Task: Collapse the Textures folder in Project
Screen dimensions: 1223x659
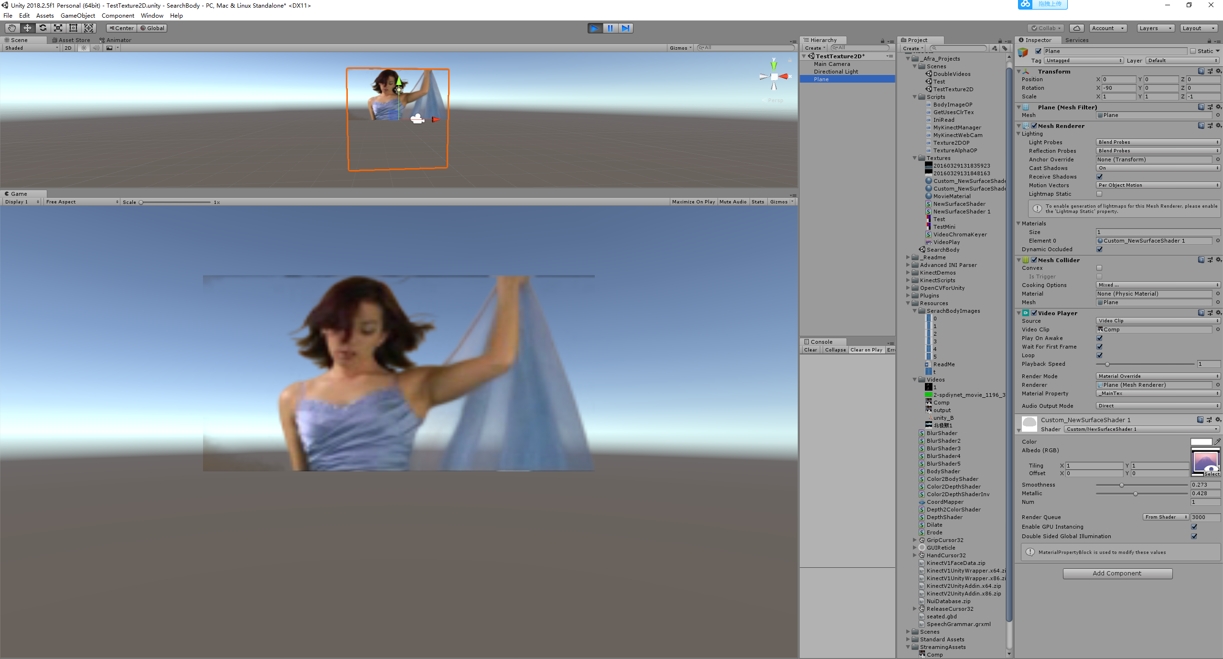Action: click(915, 158)
